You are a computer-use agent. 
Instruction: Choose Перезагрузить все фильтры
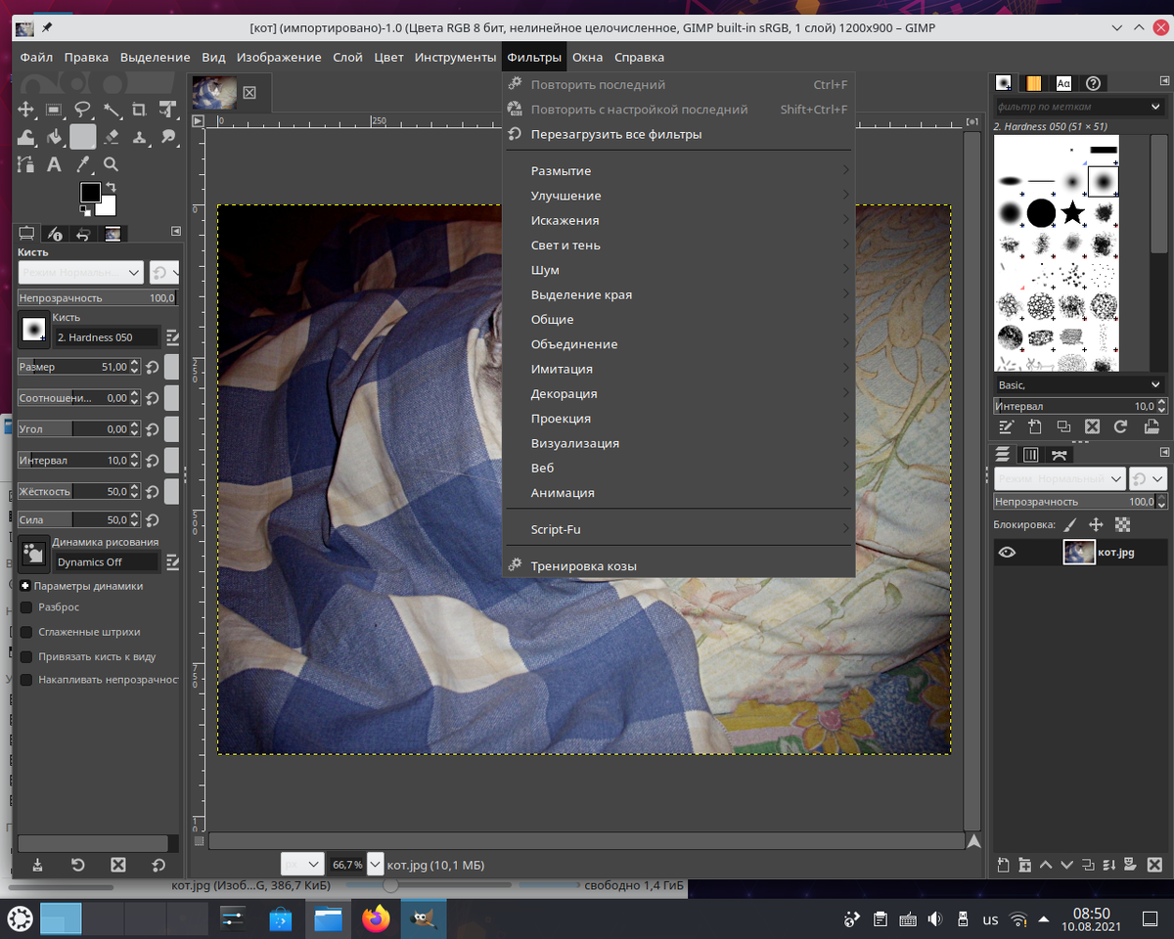click(679, 134)
